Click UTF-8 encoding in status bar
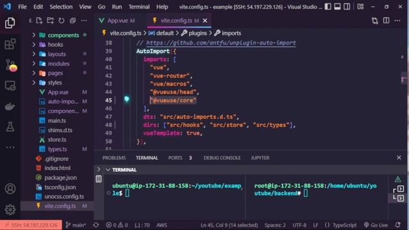This screenshot has height=230, width=409. click(x=299, y=225)
